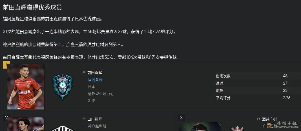Viewport: 301px width, 131px height.
Task: Click the person icon beside 山口颊垂
Action: coord(84,119)
